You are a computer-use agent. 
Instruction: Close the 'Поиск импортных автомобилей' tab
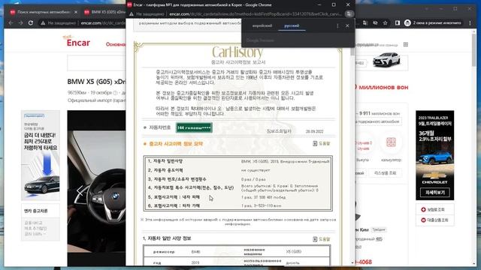[x=76, y=12]
